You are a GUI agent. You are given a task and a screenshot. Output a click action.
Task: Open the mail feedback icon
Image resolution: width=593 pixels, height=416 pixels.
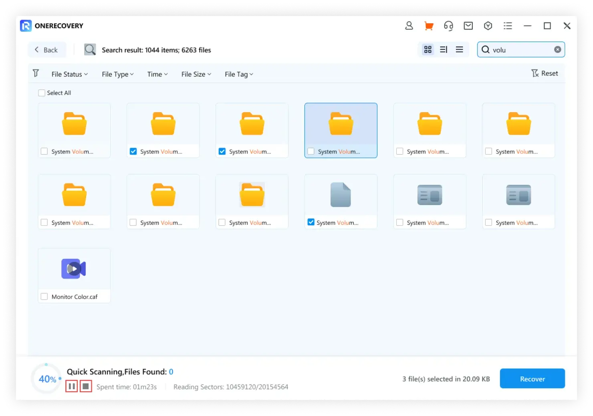pyautogui.click(x=468, y=26)
